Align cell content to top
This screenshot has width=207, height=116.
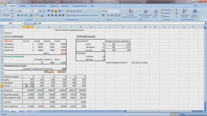point(49,11)
